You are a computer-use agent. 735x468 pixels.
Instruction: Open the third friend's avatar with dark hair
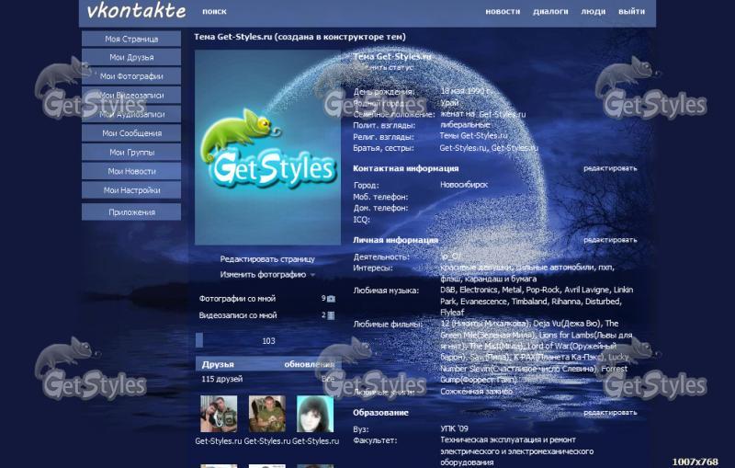(x=314, y=414)
